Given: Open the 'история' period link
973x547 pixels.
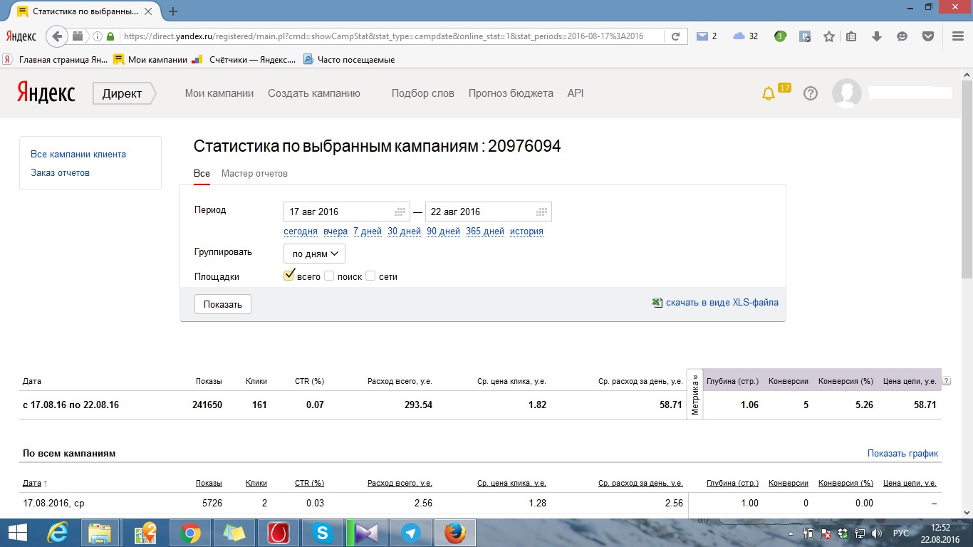Looking at the screenshot, I should 526,231.
